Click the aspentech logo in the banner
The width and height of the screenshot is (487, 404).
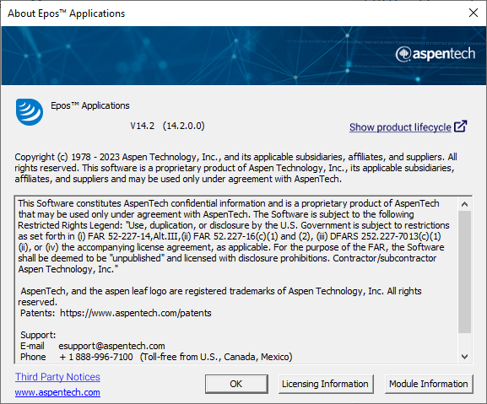[436, 54]
